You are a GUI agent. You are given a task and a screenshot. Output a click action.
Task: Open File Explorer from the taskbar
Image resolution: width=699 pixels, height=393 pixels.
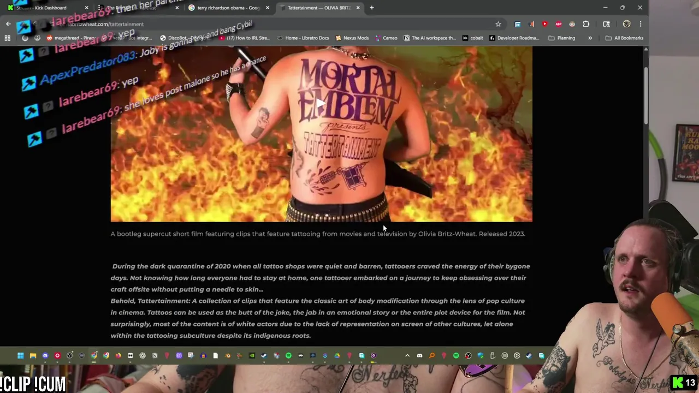tap(33, 356)
